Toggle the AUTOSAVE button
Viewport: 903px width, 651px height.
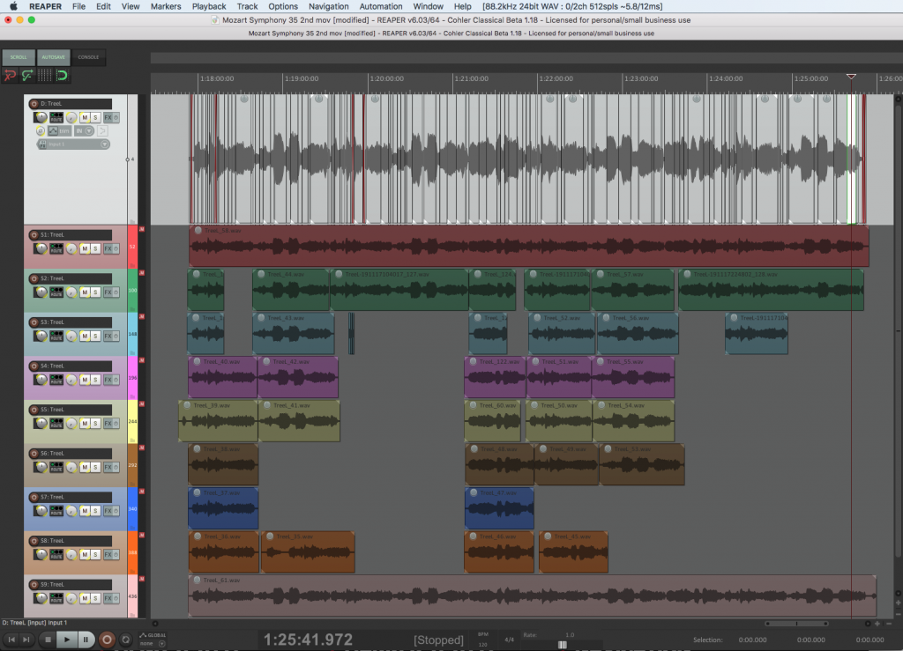pos(54,57)
